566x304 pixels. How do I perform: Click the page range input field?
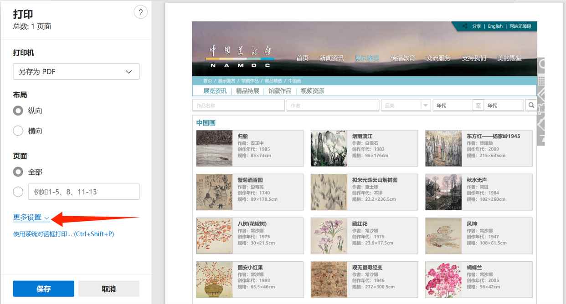pos(83,192)
